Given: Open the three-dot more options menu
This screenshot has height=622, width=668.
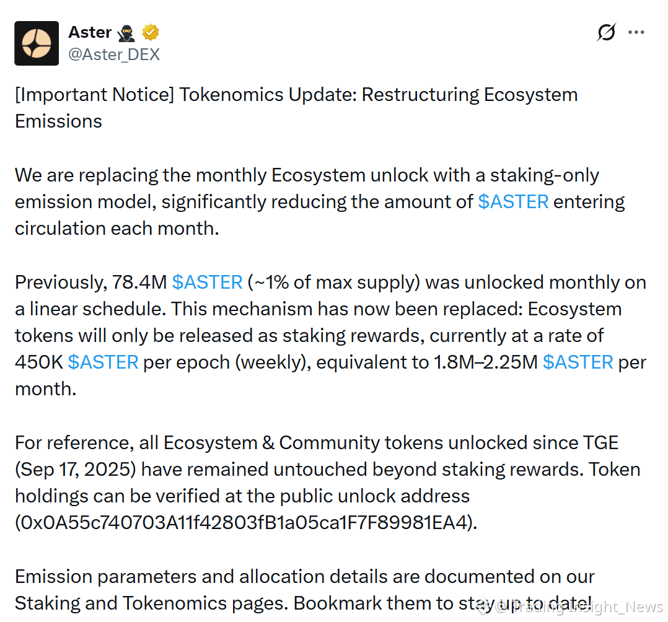Looking at the screenshot, I should point(636,32).
